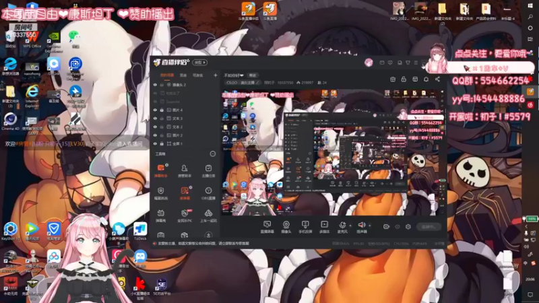Open the 房管助手 tool

click(x=184, y=170)
